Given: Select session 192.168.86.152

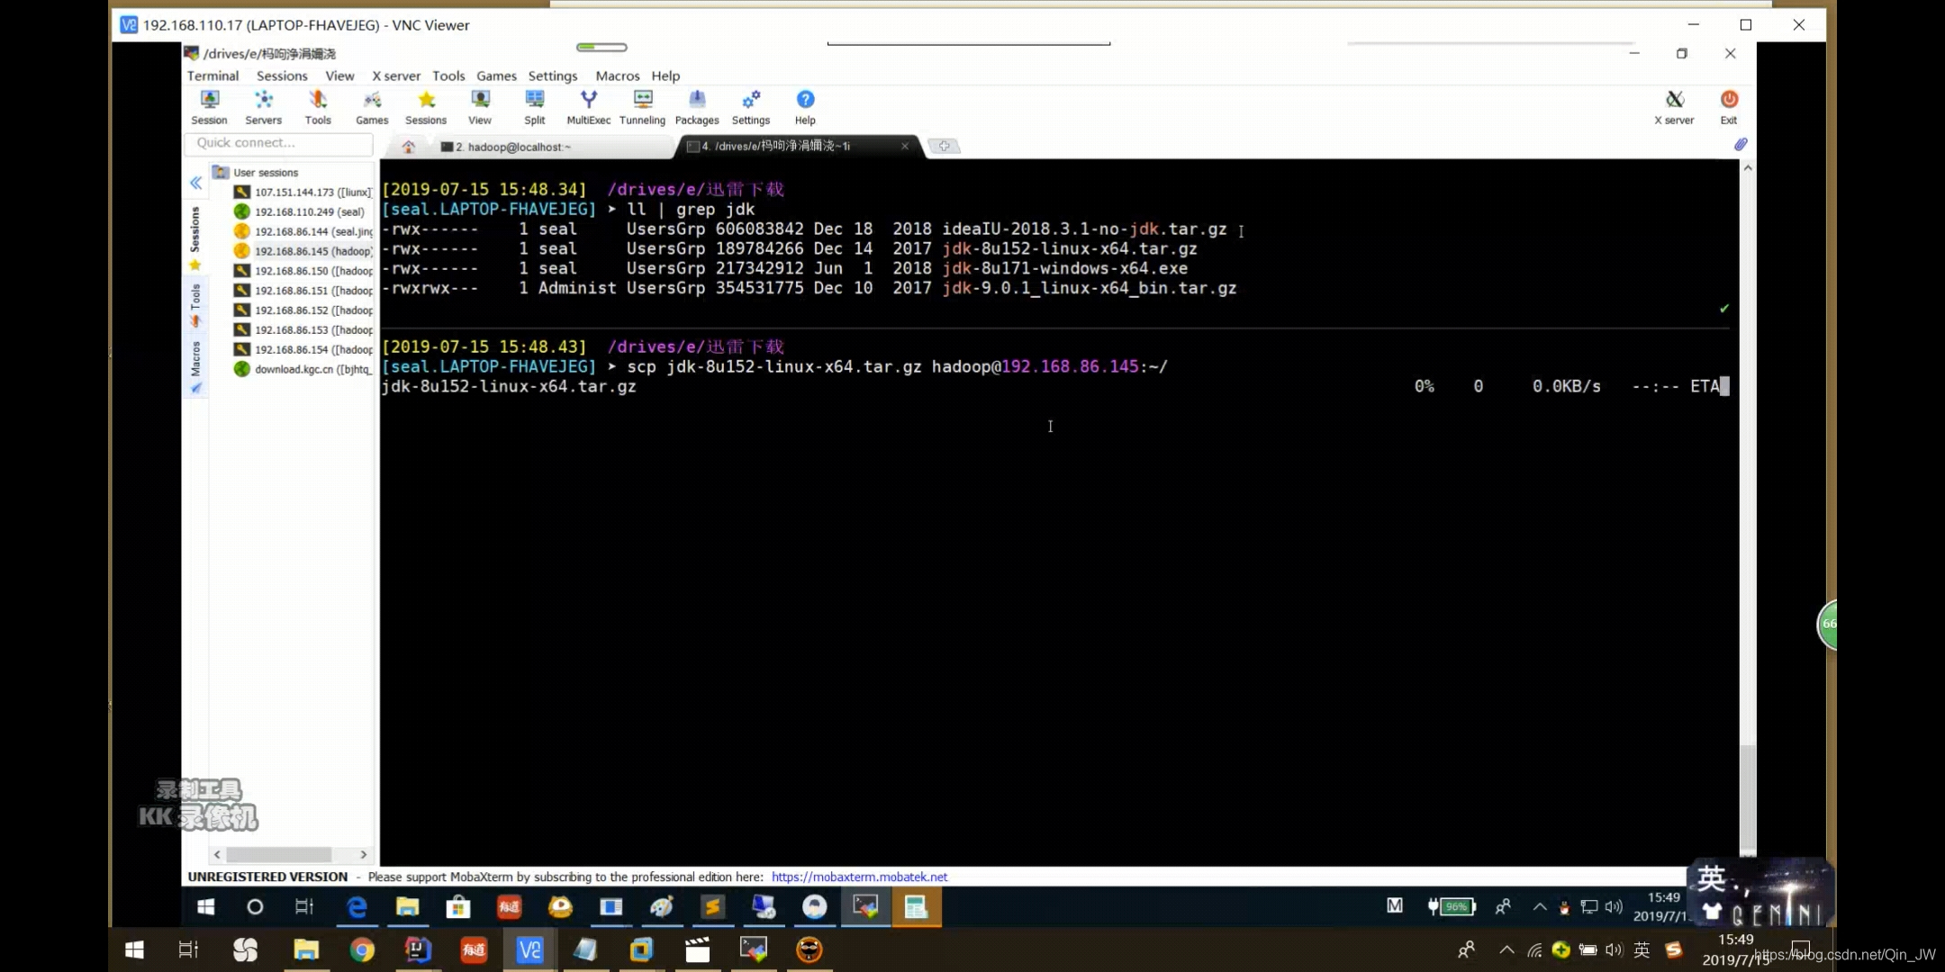Looking at the screenshot, I should click(x=303, y=310).
